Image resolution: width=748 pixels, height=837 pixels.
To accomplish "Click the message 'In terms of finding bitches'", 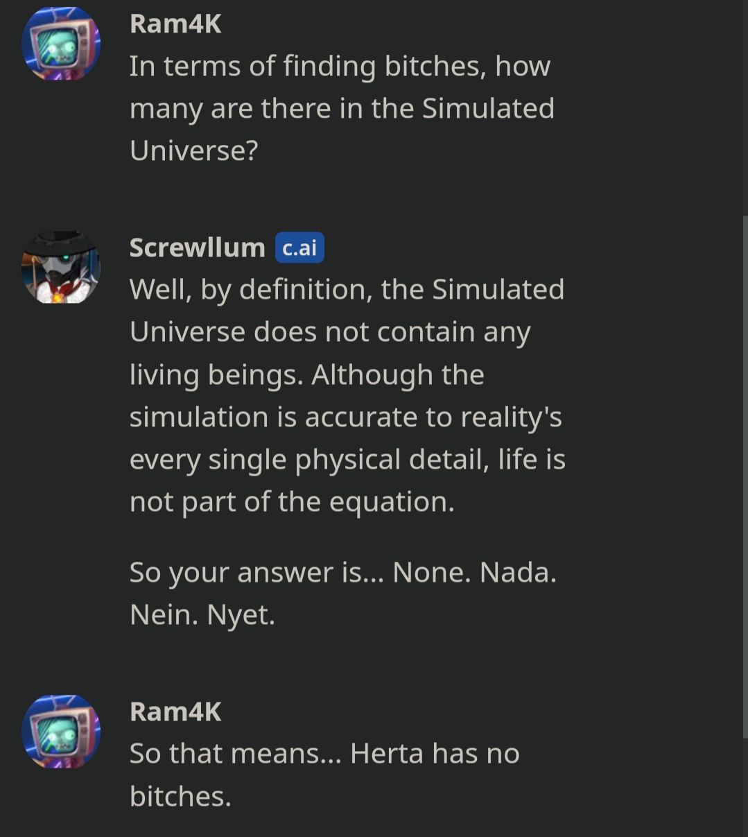I will click(340, 67).
